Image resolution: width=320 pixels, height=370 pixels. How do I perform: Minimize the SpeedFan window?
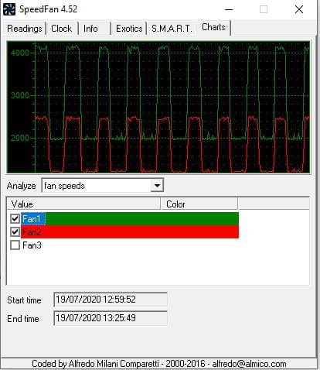pos(229,9)
